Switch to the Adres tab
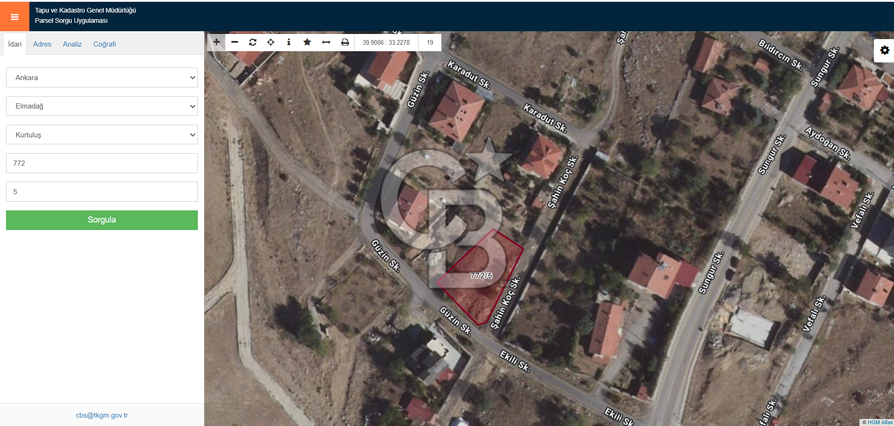The height and width of the screenshot is (426, 894). tap(42, 44)
